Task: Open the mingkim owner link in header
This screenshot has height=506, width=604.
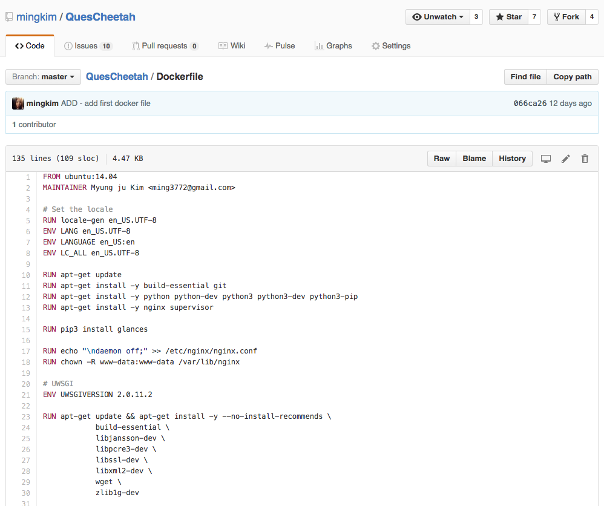Action: (36, 17)
